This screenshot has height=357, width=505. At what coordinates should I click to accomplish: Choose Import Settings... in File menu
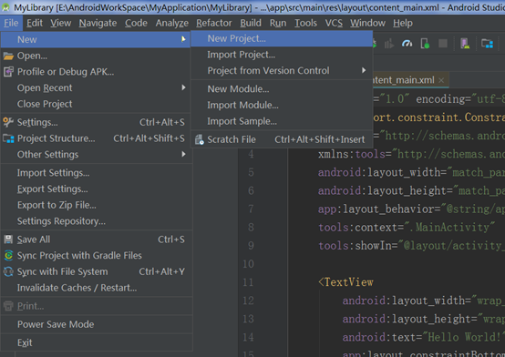[x=96, y=173]
